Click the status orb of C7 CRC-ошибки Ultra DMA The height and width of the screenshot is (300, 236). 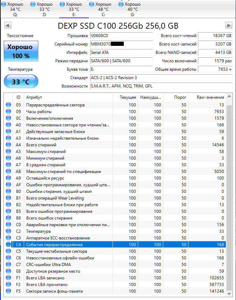click(x=8, y=265)
